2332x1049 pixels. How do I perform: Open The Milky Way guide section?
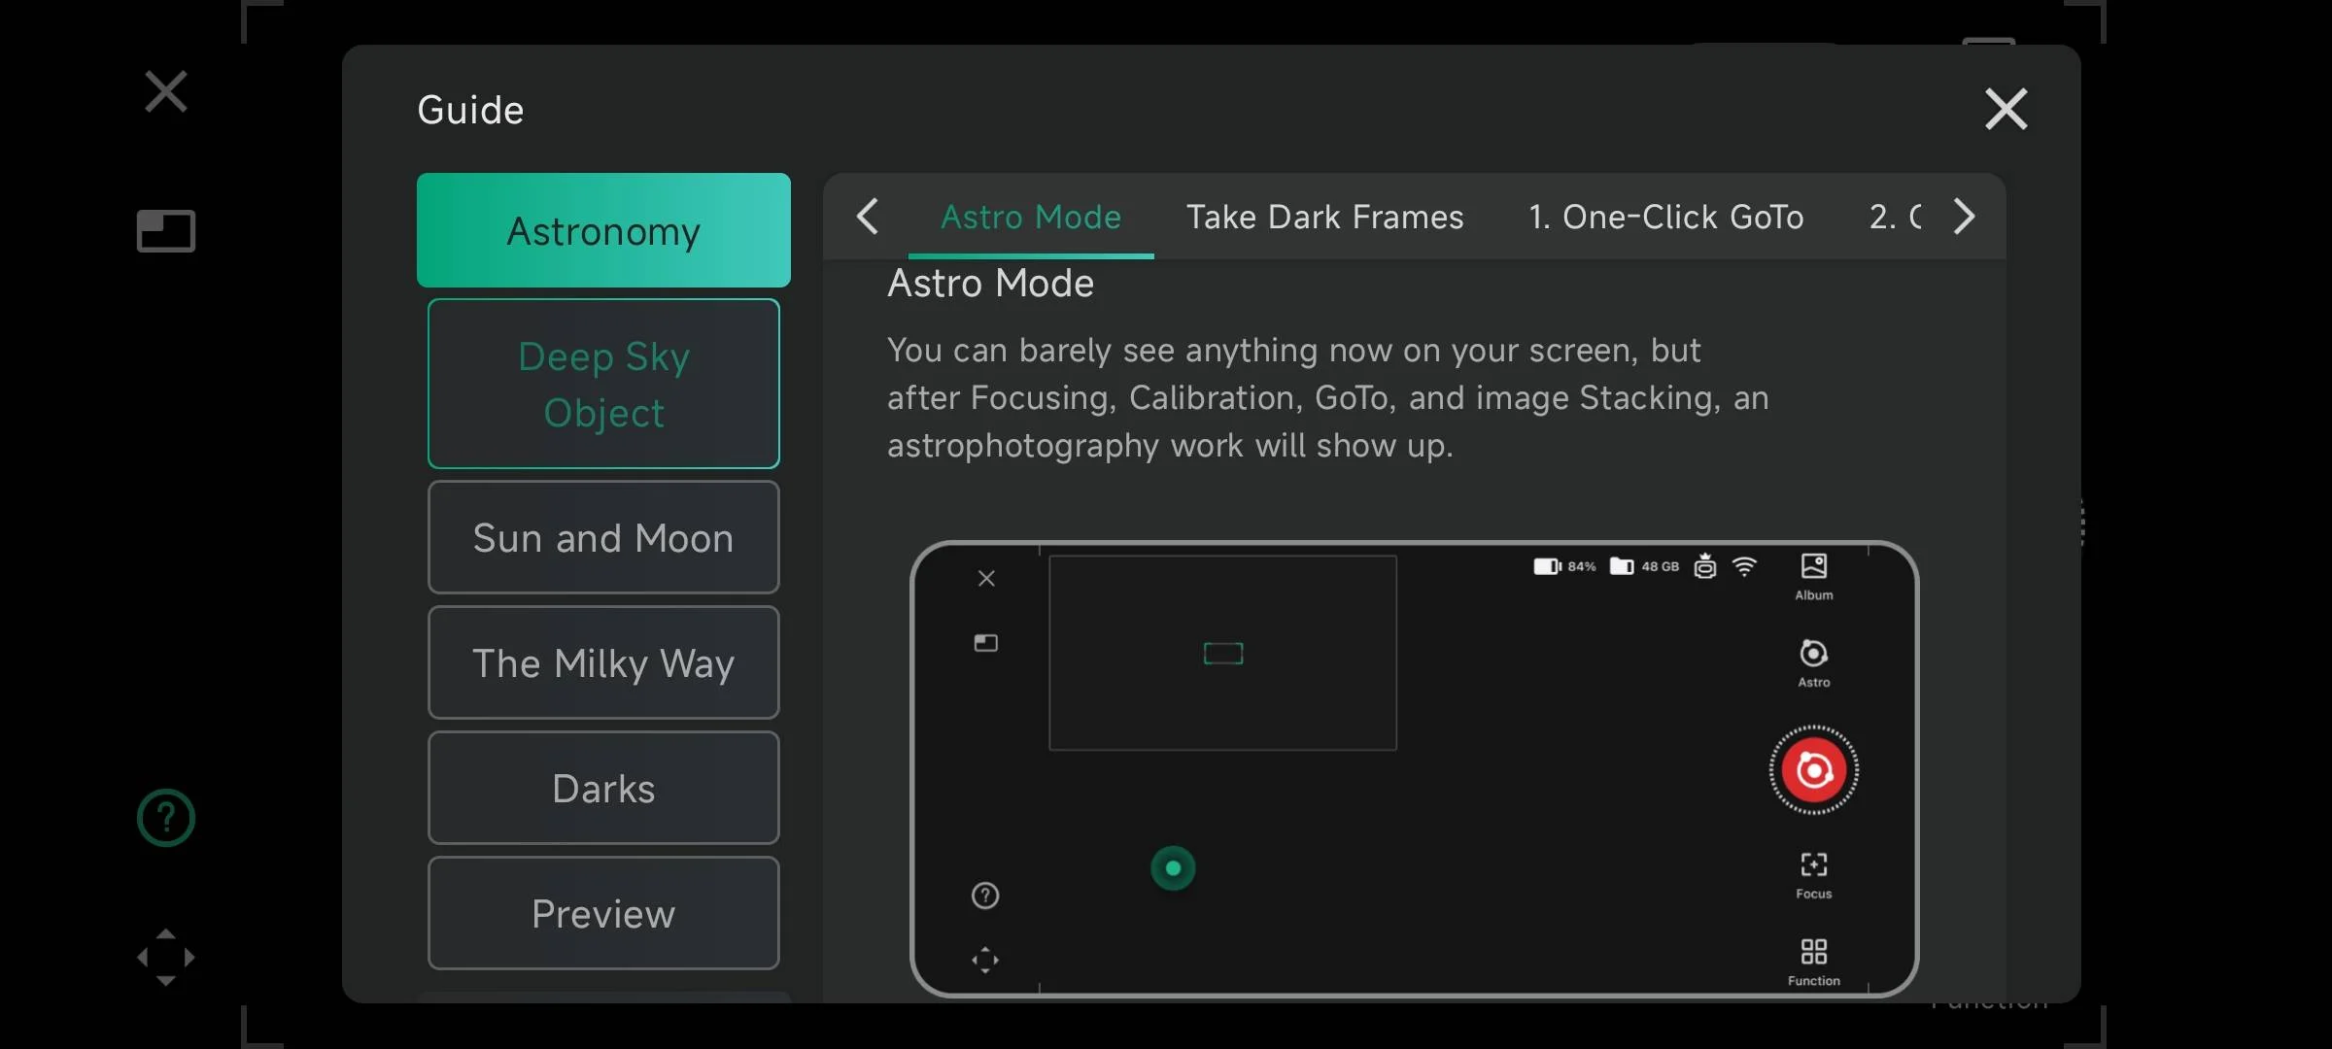[x=603, y=662]
